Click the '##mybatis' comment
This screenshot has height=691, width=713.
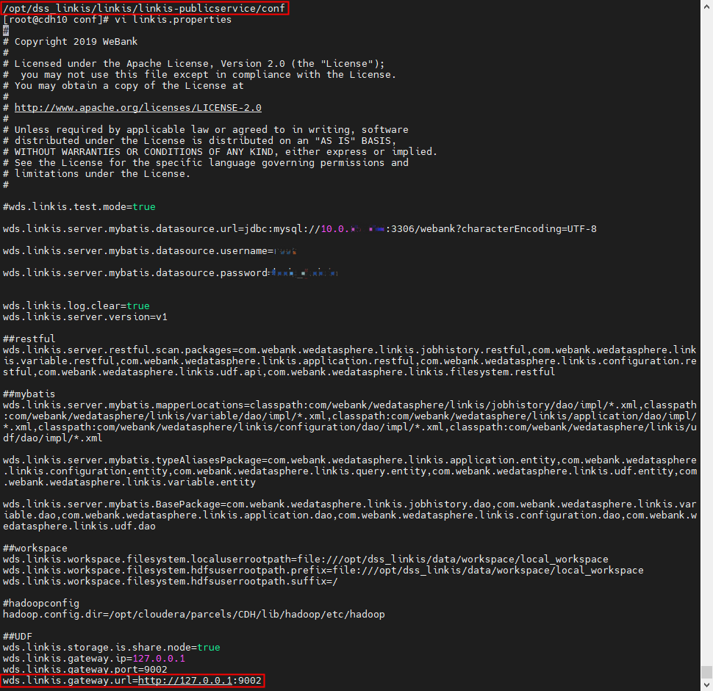[29, 394]
